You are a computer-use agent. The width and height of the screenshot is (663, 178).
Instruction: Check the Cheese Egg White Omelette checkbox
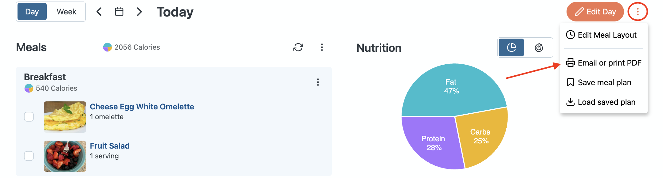point(29,117)
